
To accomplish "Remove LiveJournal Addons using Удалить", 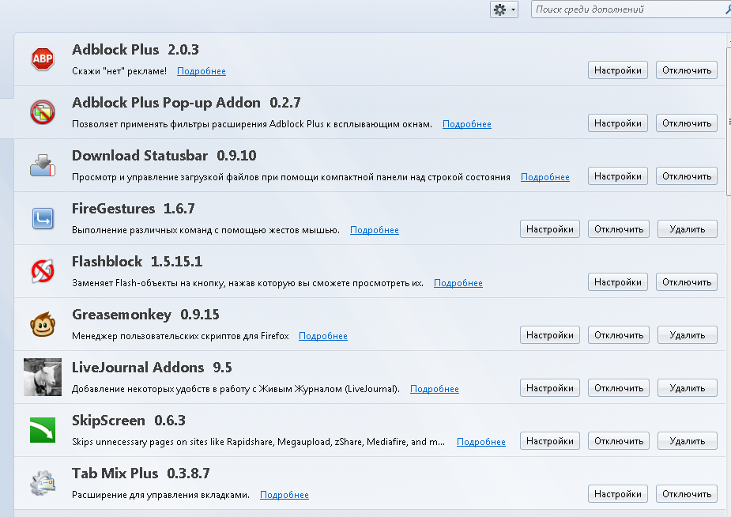I will pos(688,388).
